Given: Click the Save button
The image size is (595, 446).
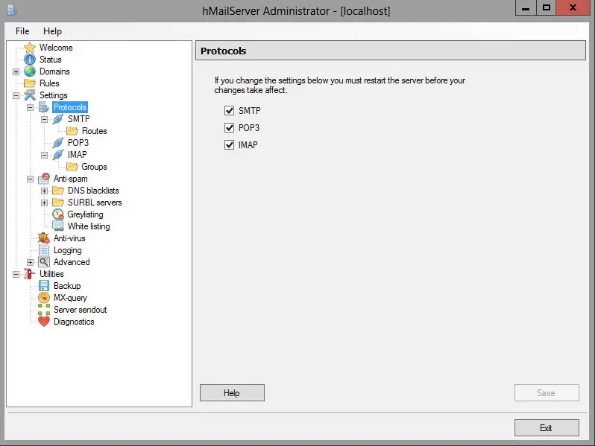Looking at the screenshot, I should 547,393.
